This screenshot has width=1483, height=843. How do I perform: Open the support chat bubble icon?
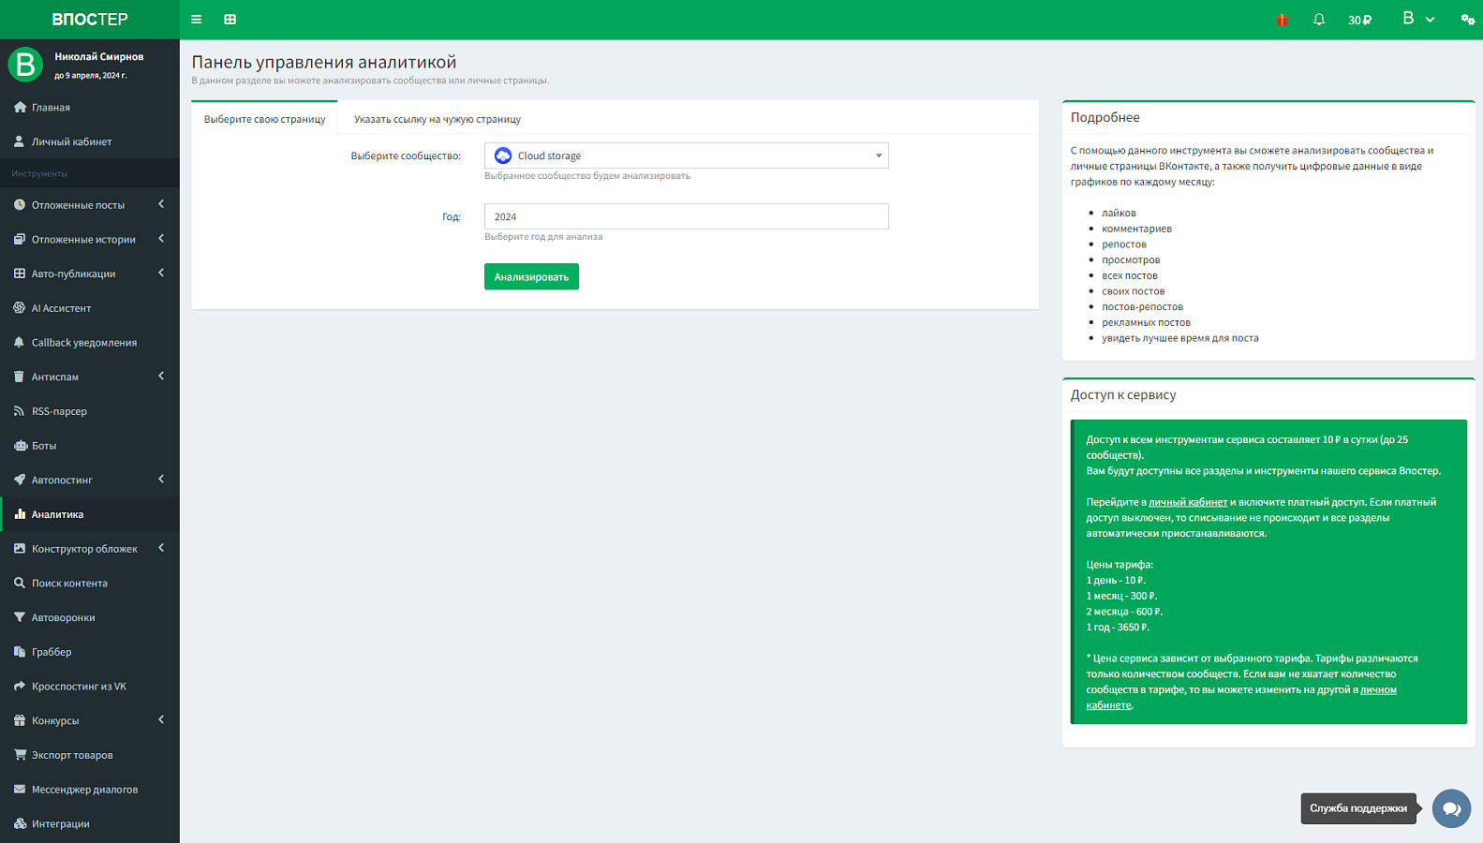(1451, 808)
